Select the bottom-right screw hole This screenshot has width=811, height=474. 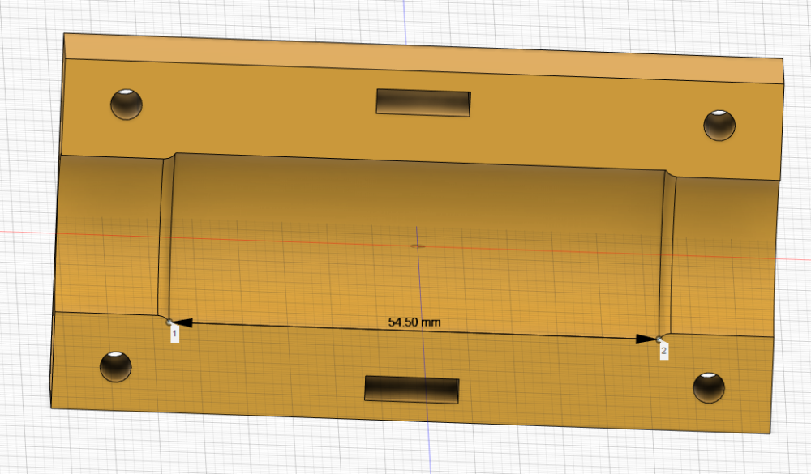[709, 387]
